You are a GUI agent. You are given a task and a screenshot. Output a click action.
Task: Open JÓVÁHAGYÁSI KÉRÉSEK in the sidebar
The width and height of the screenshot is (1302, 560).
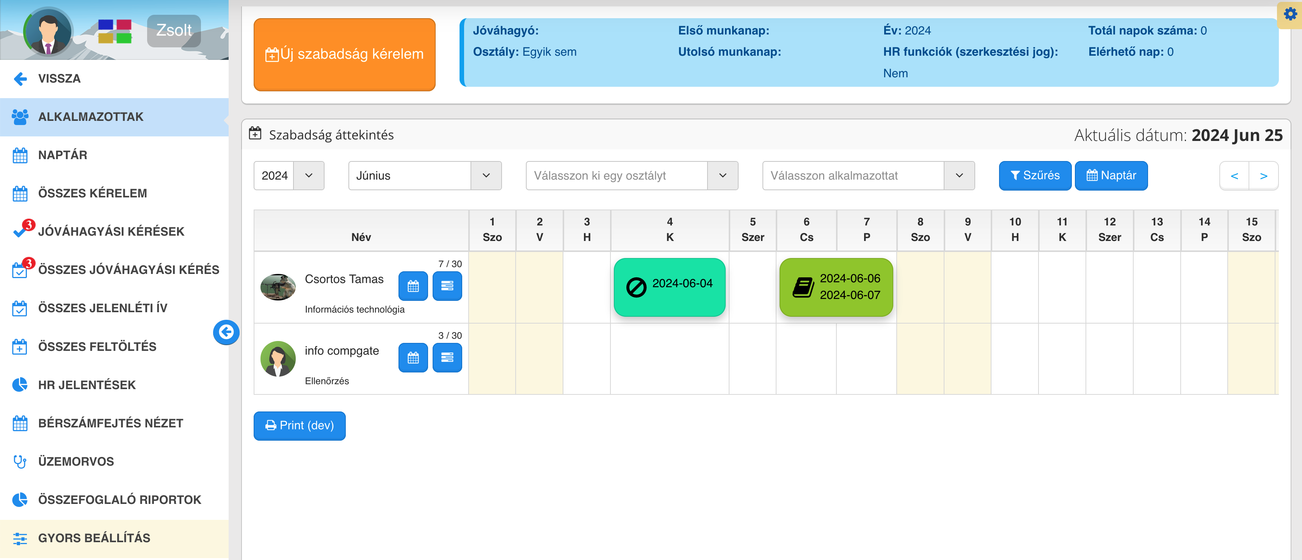114,232
